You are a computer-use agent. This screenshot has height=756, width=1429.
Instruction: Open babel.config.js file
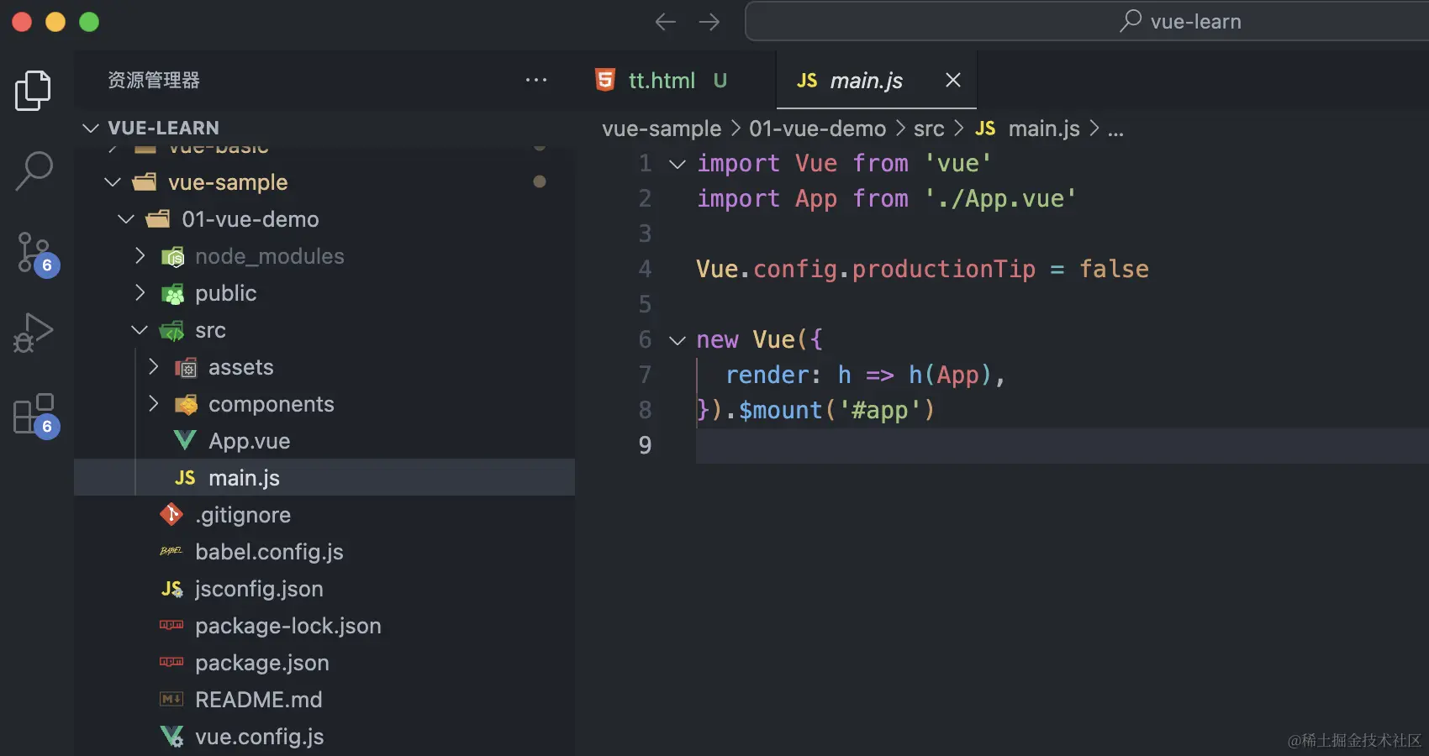pyautogui.click(x=269, y=552)
